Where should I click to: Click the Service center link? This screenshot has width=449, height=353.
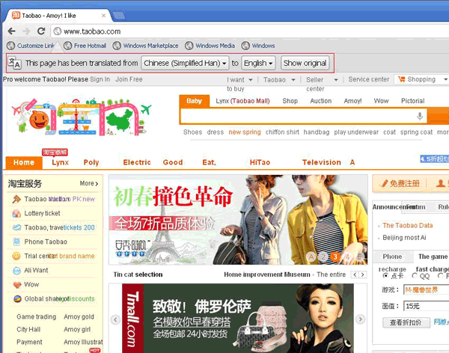tap(369, 79)
